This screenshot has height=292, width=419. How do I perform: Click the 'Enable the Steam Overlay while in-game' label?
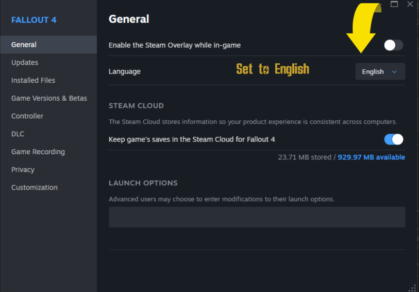point(175,45)
